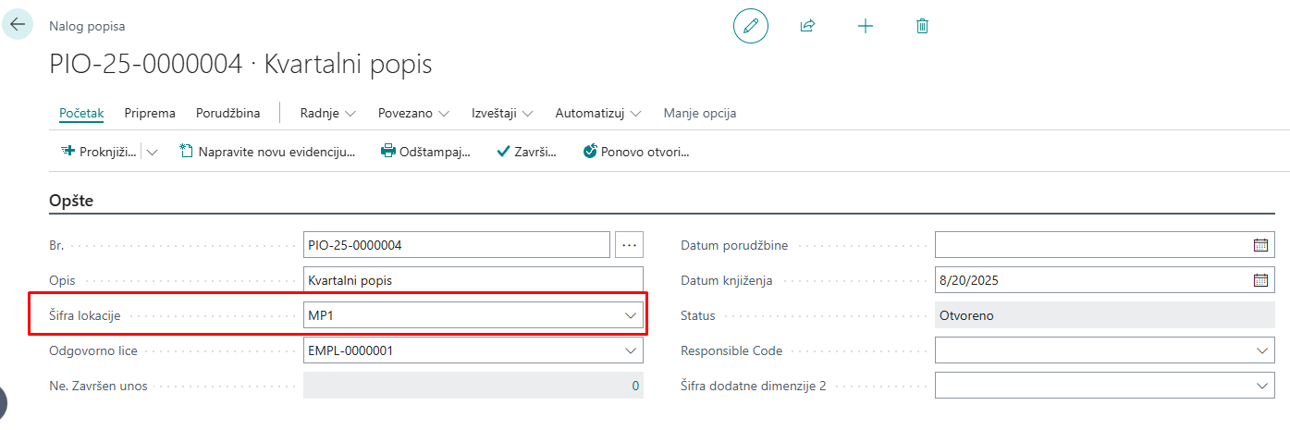Click the trash delete icon
This screenshot has height=430, width=1290.
(922, 26)
